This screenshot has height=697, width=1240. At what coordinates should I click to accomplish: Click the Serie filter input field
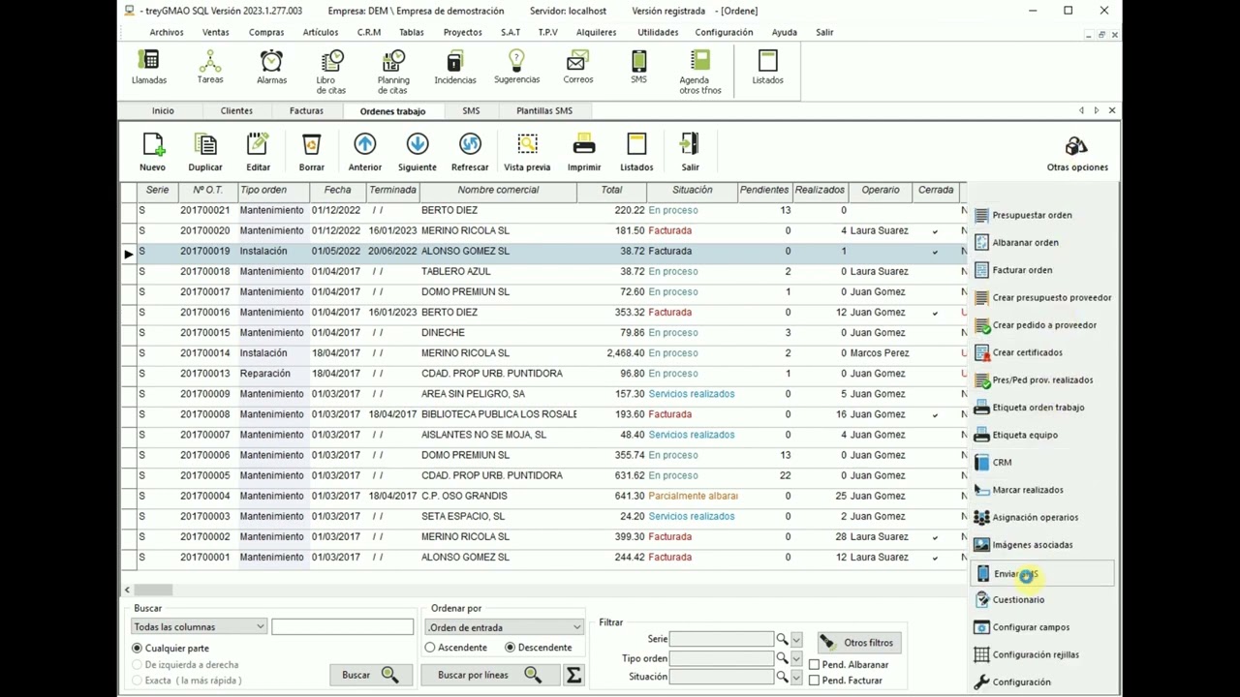tap(722, 639)
